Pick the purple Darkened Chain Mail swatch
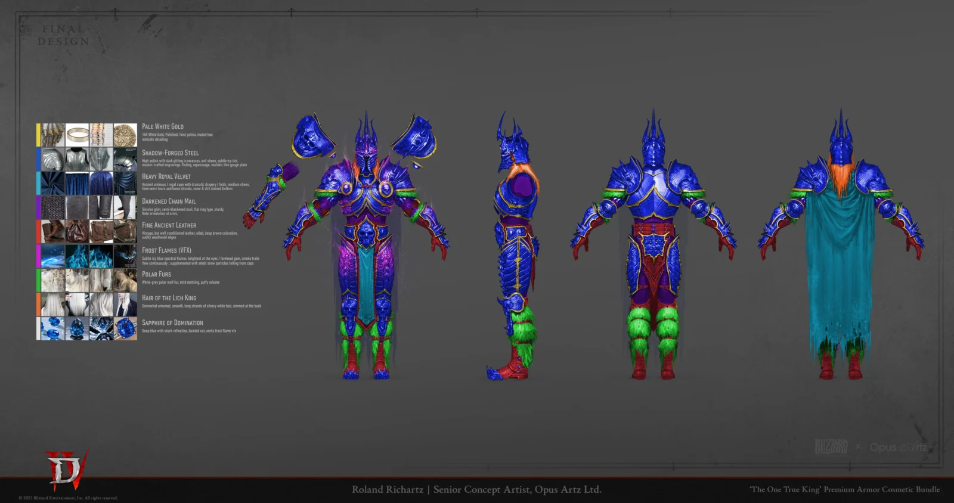This screenshot has width=954, height=503. [38, 207]
